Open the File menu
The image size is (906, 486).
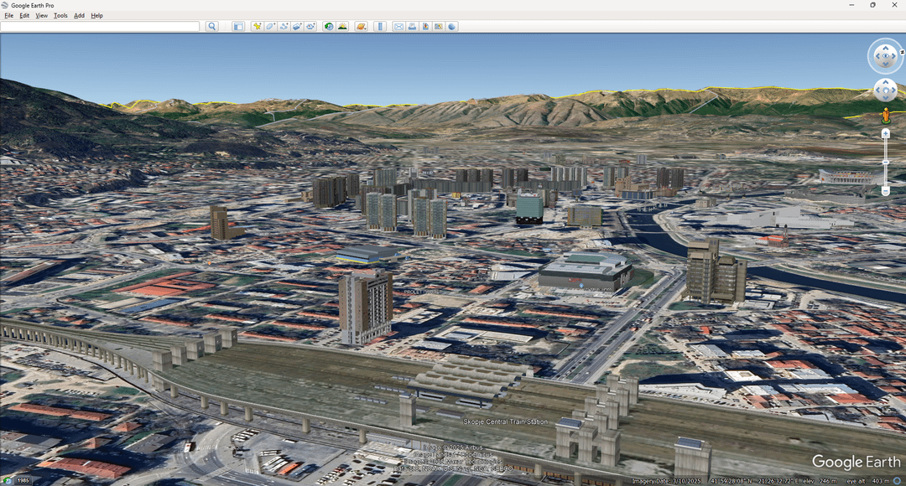pos(8,16)
